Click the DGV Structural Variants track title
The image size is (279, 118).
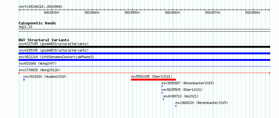(44, 40)
